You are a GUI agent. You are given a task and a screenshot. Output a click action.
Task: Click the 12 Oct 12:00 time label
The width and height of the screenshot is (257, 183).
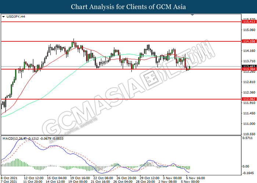click(34, 178)
